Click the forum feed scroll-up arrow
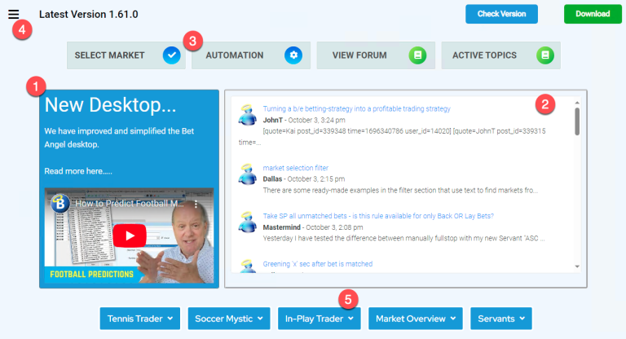This screenshot has height=339, width=626. tap(577, 103)
